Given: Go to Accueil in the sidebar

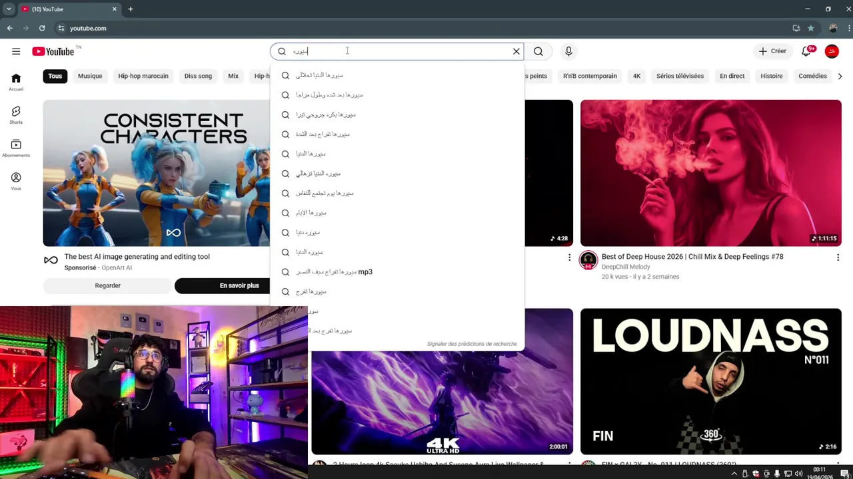Looking at the screenshot, I should point(16,82).
